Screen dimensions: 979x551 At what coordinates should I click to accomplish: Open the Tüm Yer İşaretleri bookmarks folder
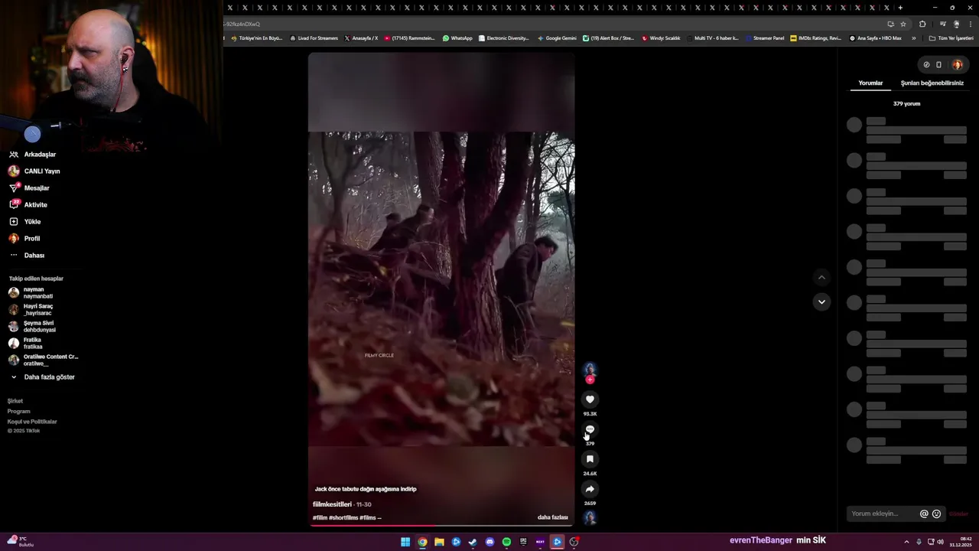tap(951, 38)
